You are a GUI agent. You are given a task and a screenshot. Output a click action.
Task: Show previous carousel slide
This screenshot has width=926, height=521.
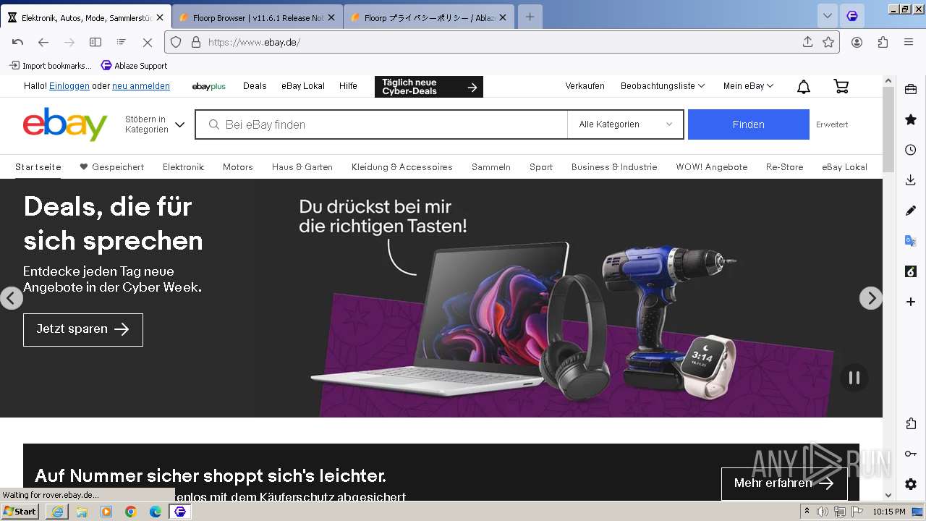click(11, 298)
